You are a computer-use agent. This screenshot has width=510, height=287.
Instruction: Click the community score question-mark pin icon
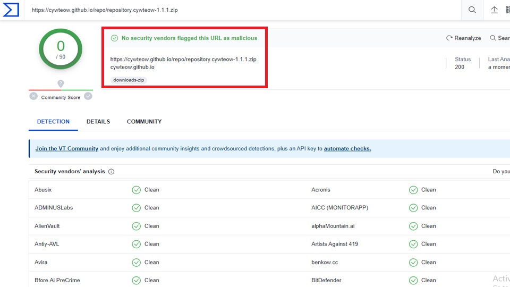(x=61, y=83)
